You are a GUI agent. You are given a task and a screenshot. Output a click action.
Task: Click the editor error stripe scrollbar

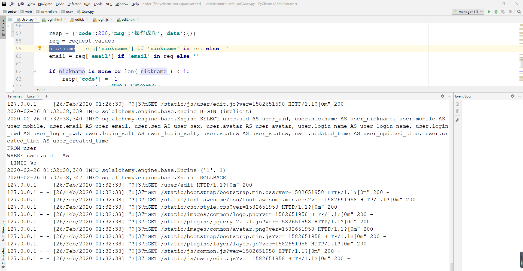click(521, 54)
